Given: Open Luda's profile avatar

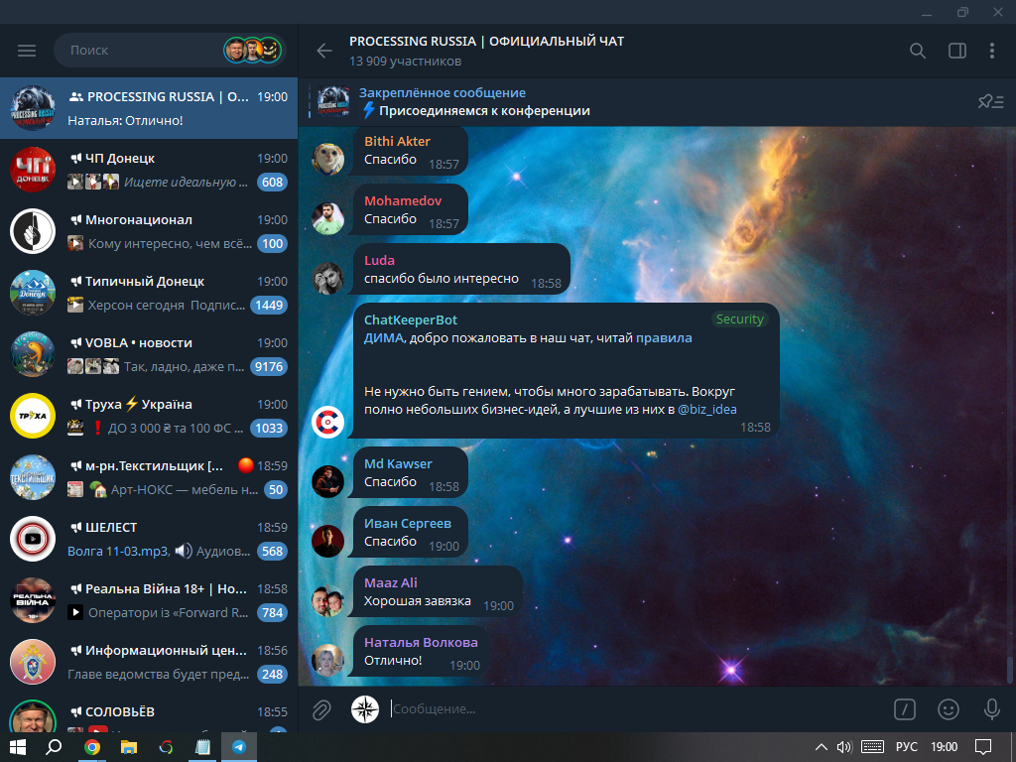Looking at the screenshot, I should coord(327,278).
